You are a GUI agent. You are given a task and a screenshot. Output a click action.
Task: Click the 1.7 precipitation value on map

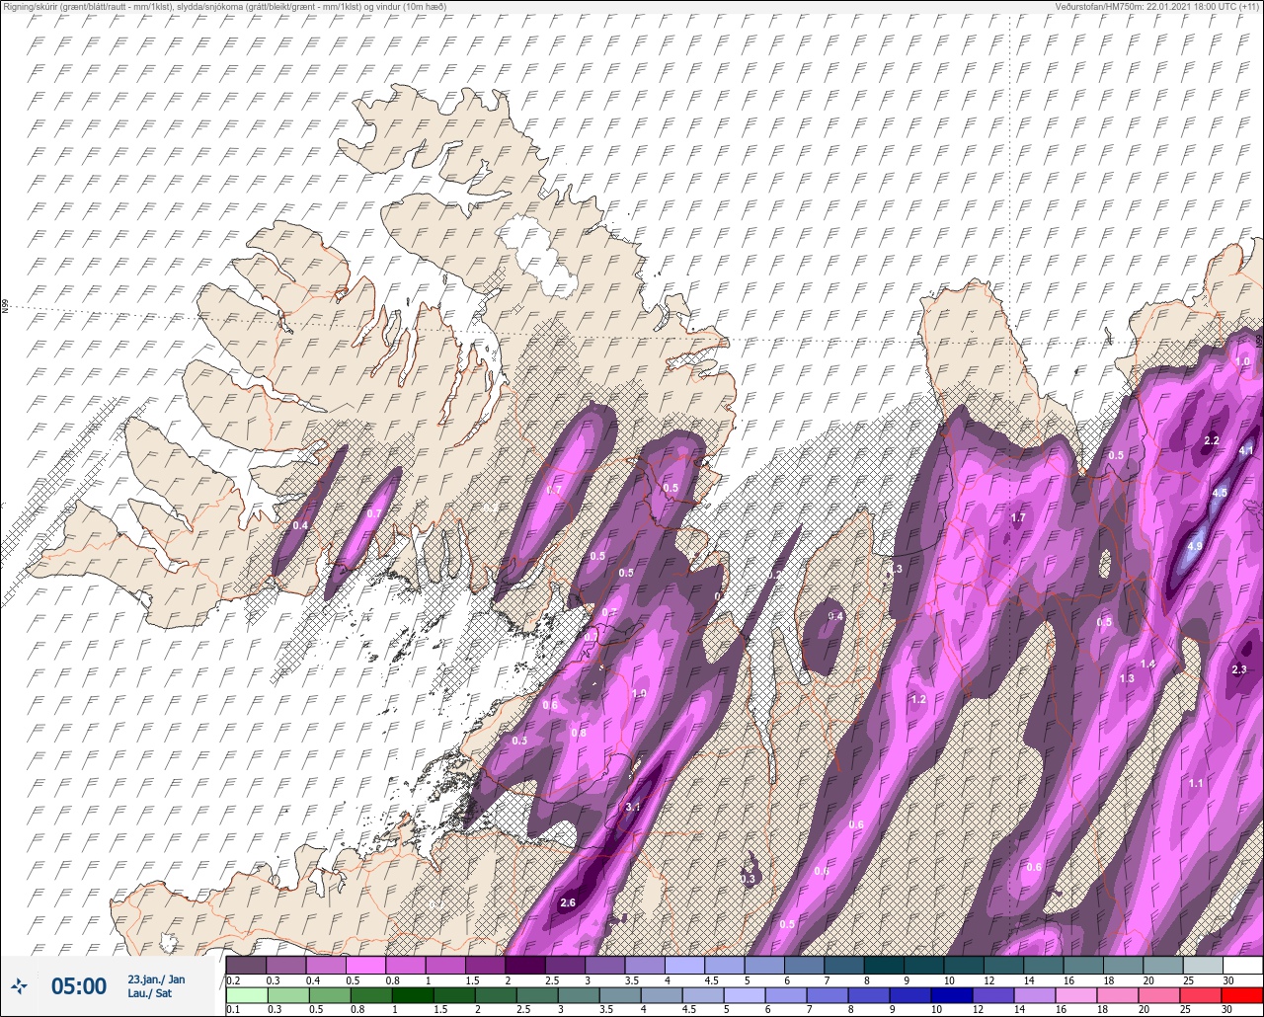[1018, 517]
